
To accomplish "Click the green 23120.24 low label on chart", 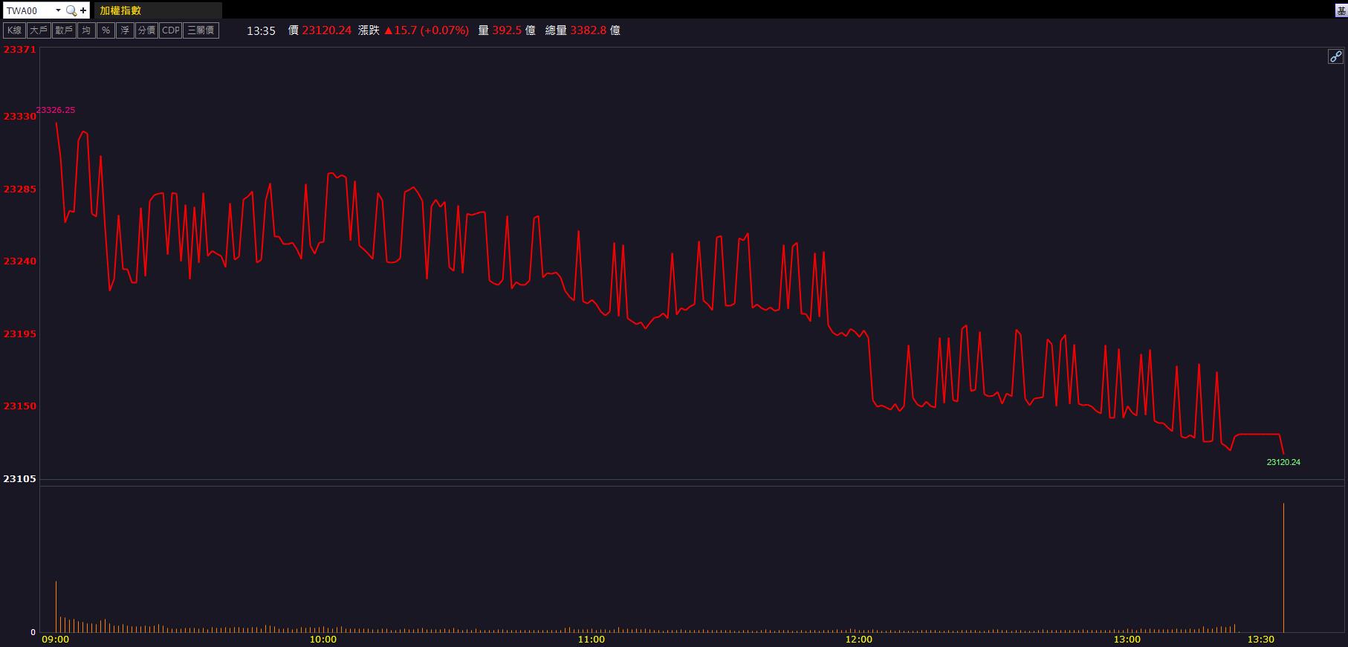I will (1283, 462).
